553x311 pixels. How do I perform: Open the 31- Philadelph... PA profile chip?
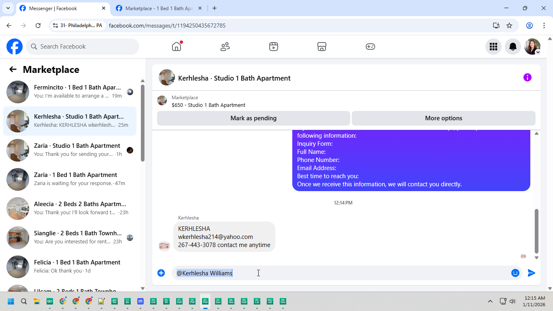click(x=77, y=26)
